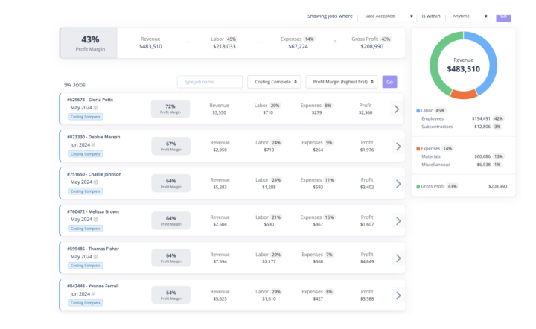Click Costing Complete tag on Gloria Potts
The image size is (536, 329).
pos(86,117)
